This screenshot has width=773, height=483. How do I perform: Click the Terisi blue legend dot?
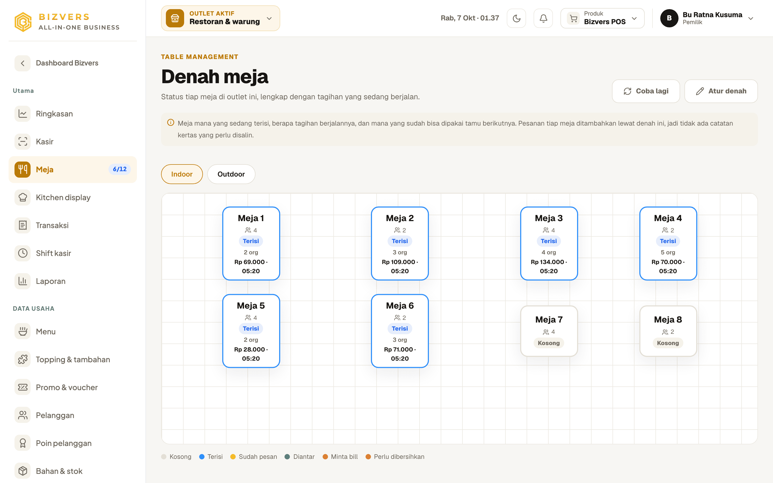202,456
